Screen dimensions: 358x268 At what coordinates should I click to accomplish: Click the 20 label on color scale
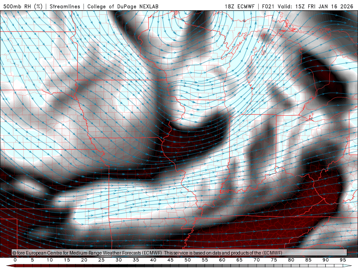84,260
